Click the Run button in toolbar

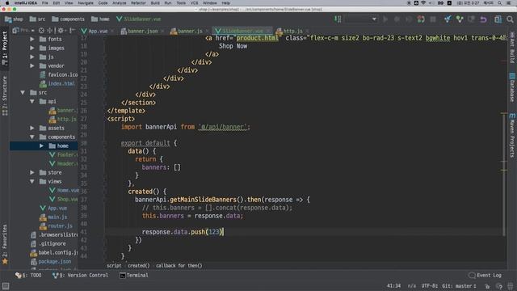385,19
